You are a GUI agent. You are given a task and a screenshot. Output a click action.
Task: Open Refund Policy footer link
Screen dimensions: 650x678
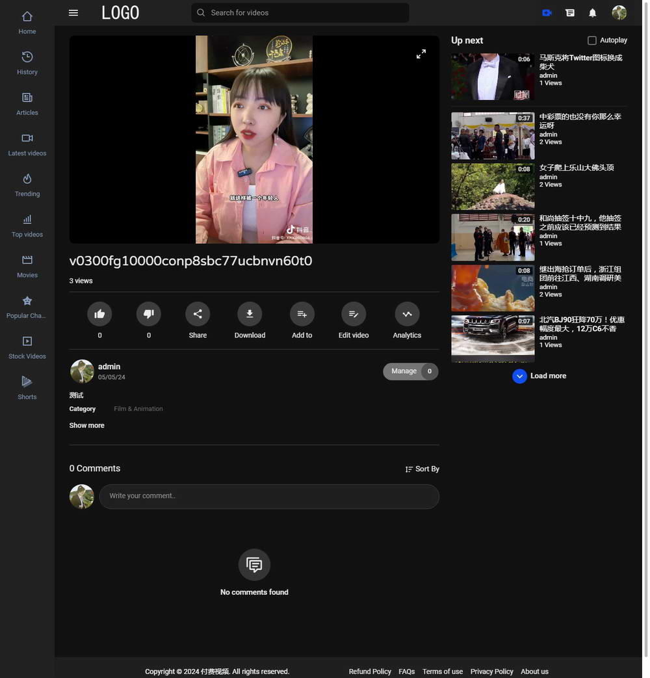(x=370, y=671)
